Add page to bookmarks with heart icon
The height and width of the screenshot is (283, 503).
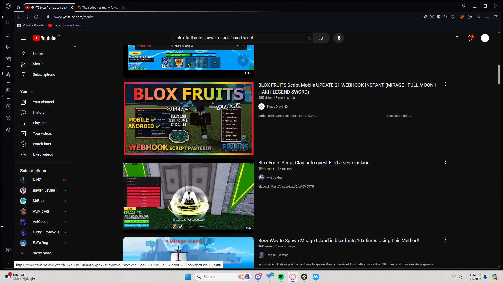452,17
